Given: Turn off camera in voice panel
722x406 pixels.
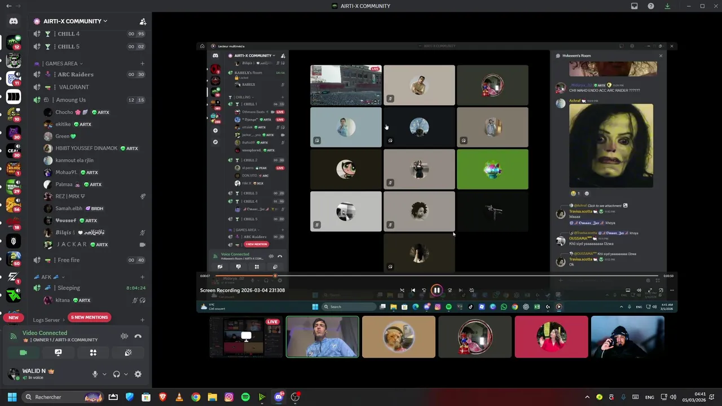Looking at the screenshot, I should (23, 352).
